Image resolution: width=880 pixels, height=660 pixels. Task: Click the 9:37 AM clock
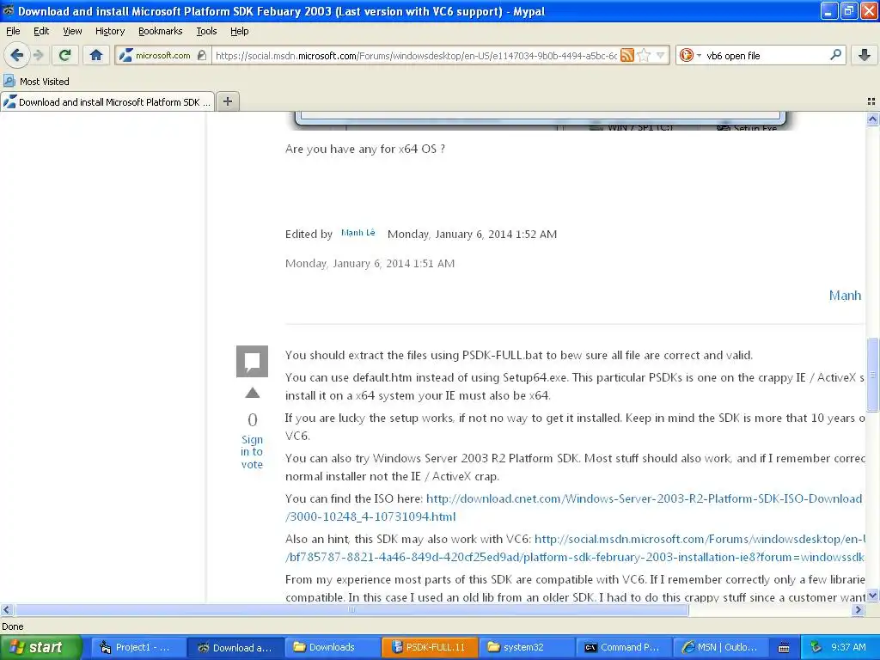coord(848,647)
